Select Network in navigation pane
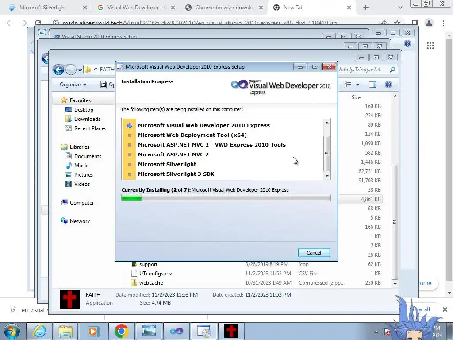 pyautogui.click(x=80, y=221)
